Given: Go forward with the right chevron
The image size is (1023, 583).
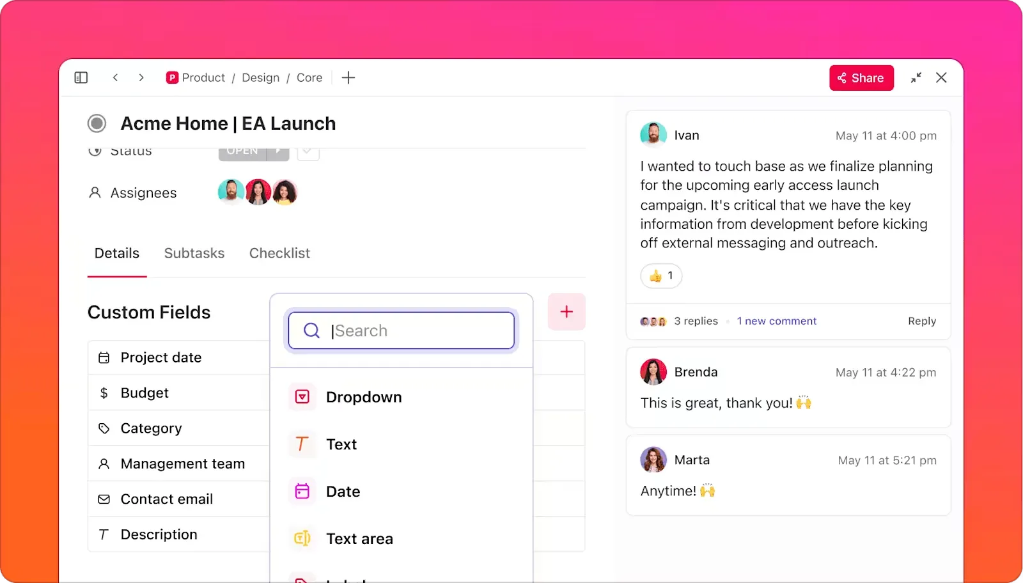Looking at the screenshot, I should tap(141, 77).
